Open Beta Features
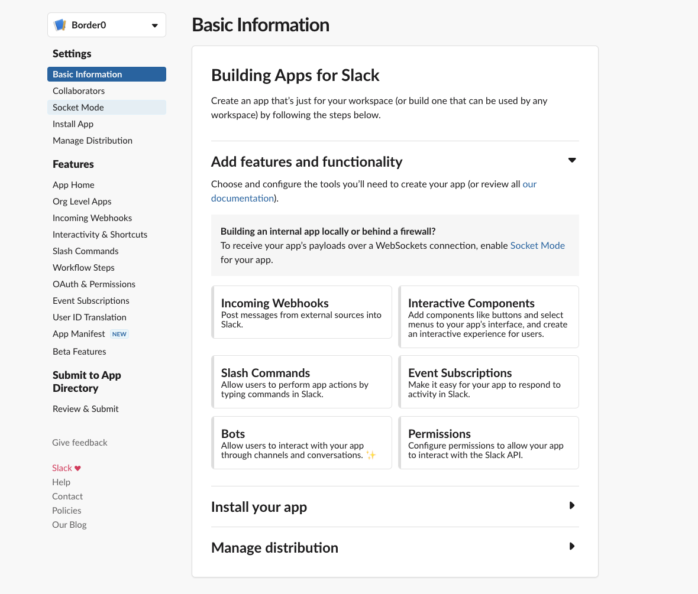Viewport: 698px width, 594px height. [79, 352]
